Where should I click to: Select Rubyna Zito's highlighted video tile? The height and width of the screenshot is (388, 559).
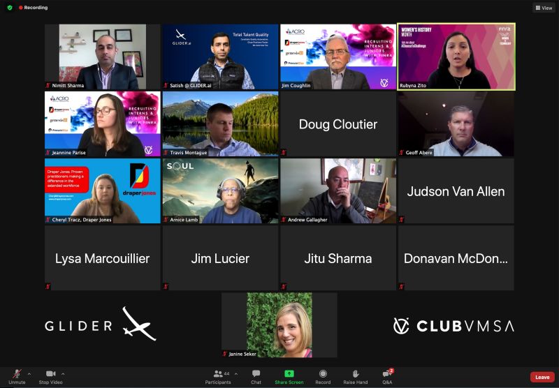pyautogui.click(x=456, y=57)
